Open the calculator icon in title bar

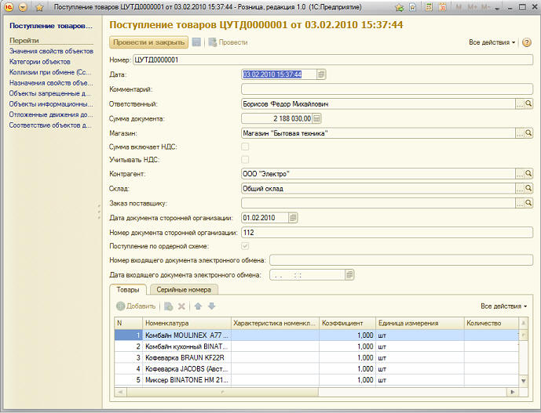429,7
